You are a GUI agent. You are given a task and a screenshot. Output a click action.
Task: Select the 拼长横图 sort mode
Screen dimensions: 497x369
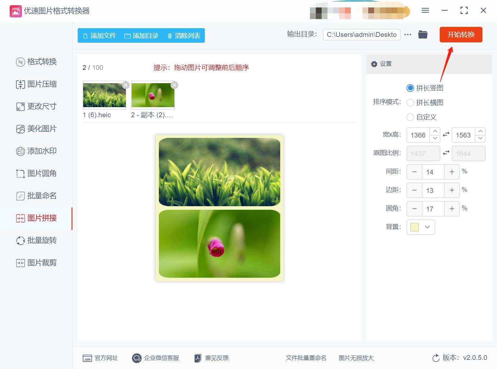click(x=410, y=102)
